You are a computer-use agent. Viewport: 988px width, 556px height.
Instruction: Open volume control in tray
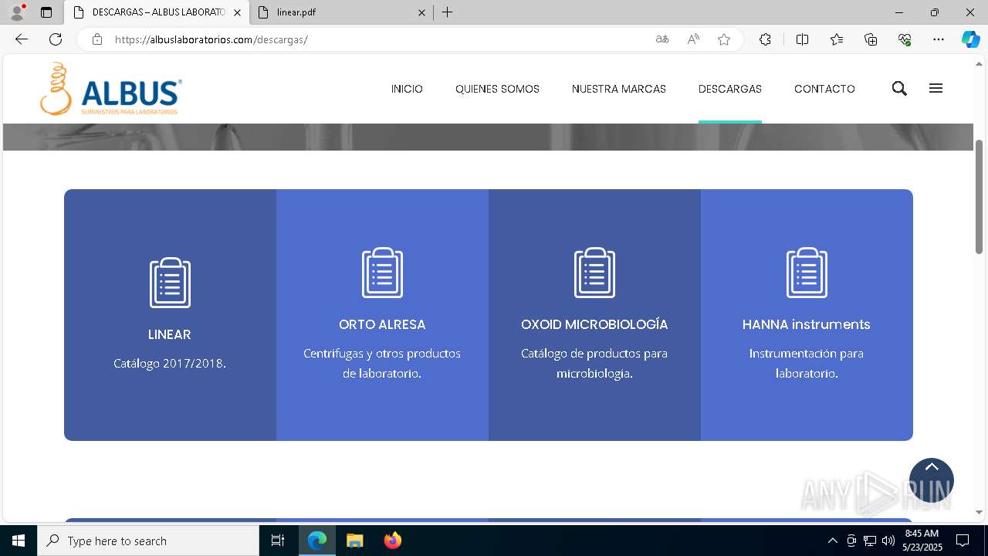point(888,541)
